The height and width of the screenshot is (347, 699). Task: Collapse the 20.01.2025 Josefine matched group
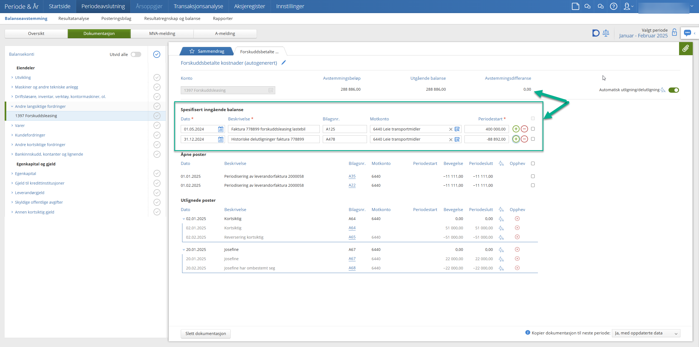[184, 250]
